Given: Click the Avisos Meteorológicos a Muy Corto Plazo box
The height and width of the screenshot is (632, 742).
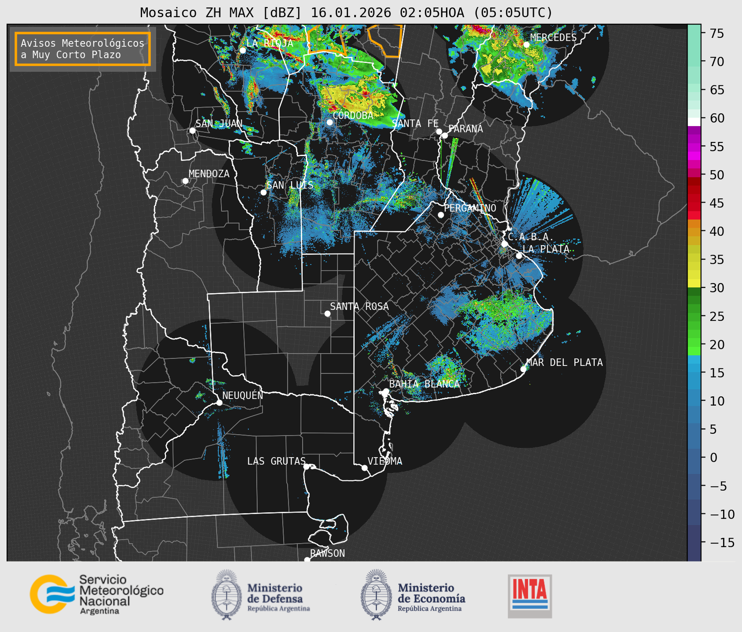Looking at the screenshot, I should click(83, 49).
